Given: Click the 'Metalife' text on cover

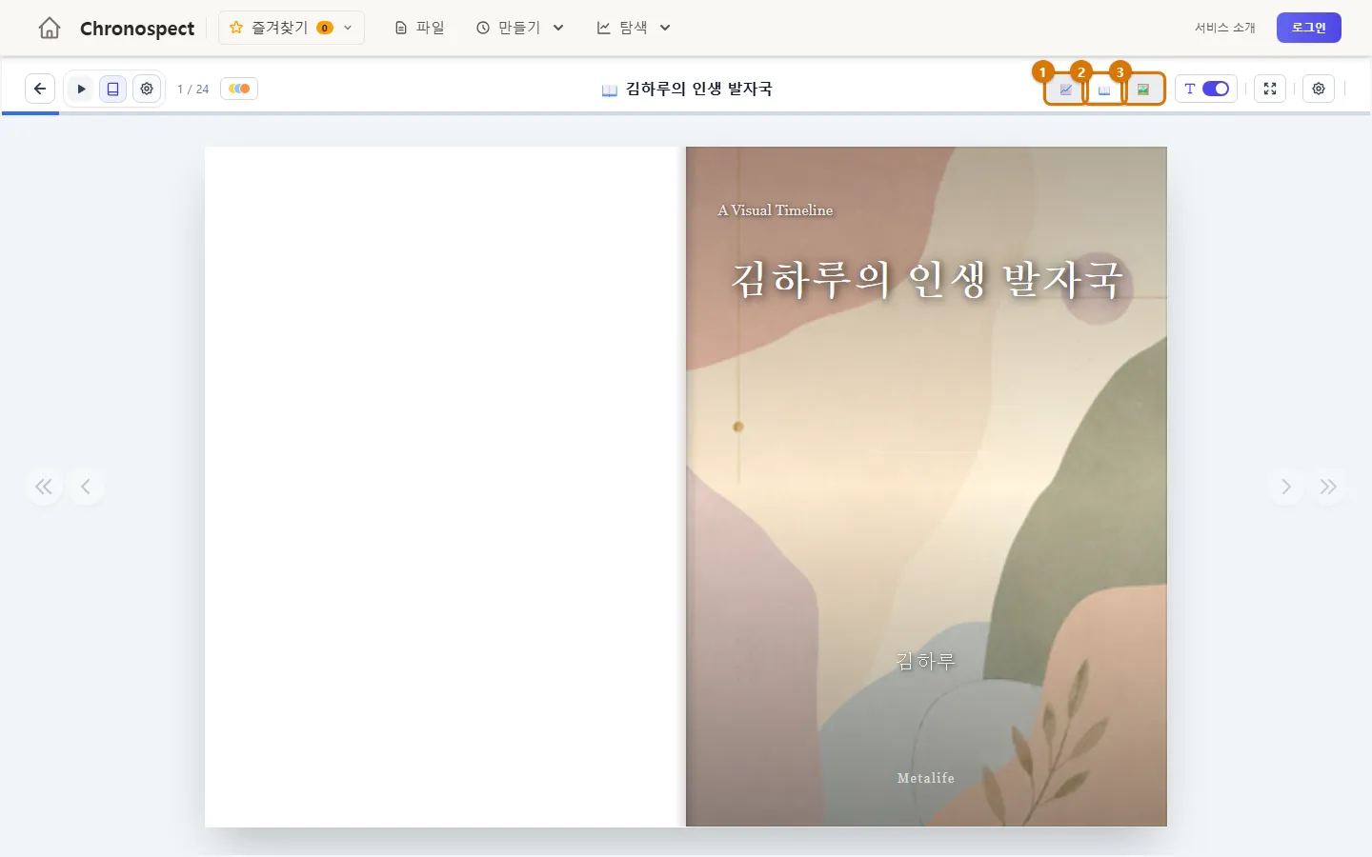Looking at the screenshot, I should pos(926,778).
